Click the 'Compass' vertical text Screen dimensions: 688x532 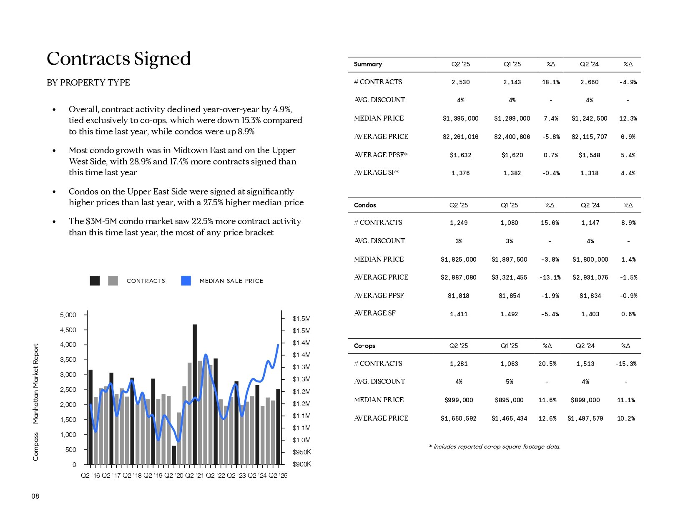coord(35,446)
